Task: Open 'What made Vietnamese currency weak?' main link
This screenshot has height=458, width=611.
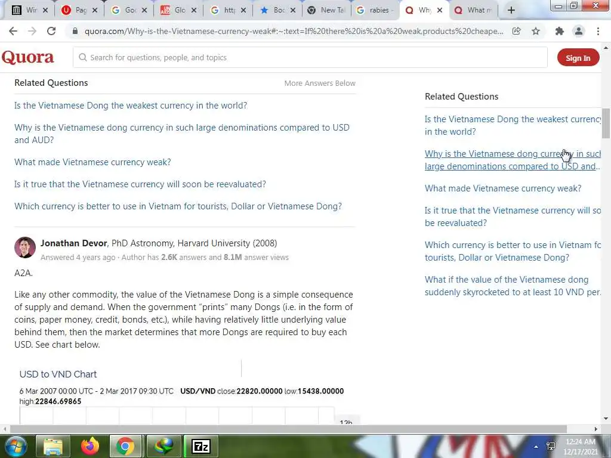Action: (x=92, y=162)
